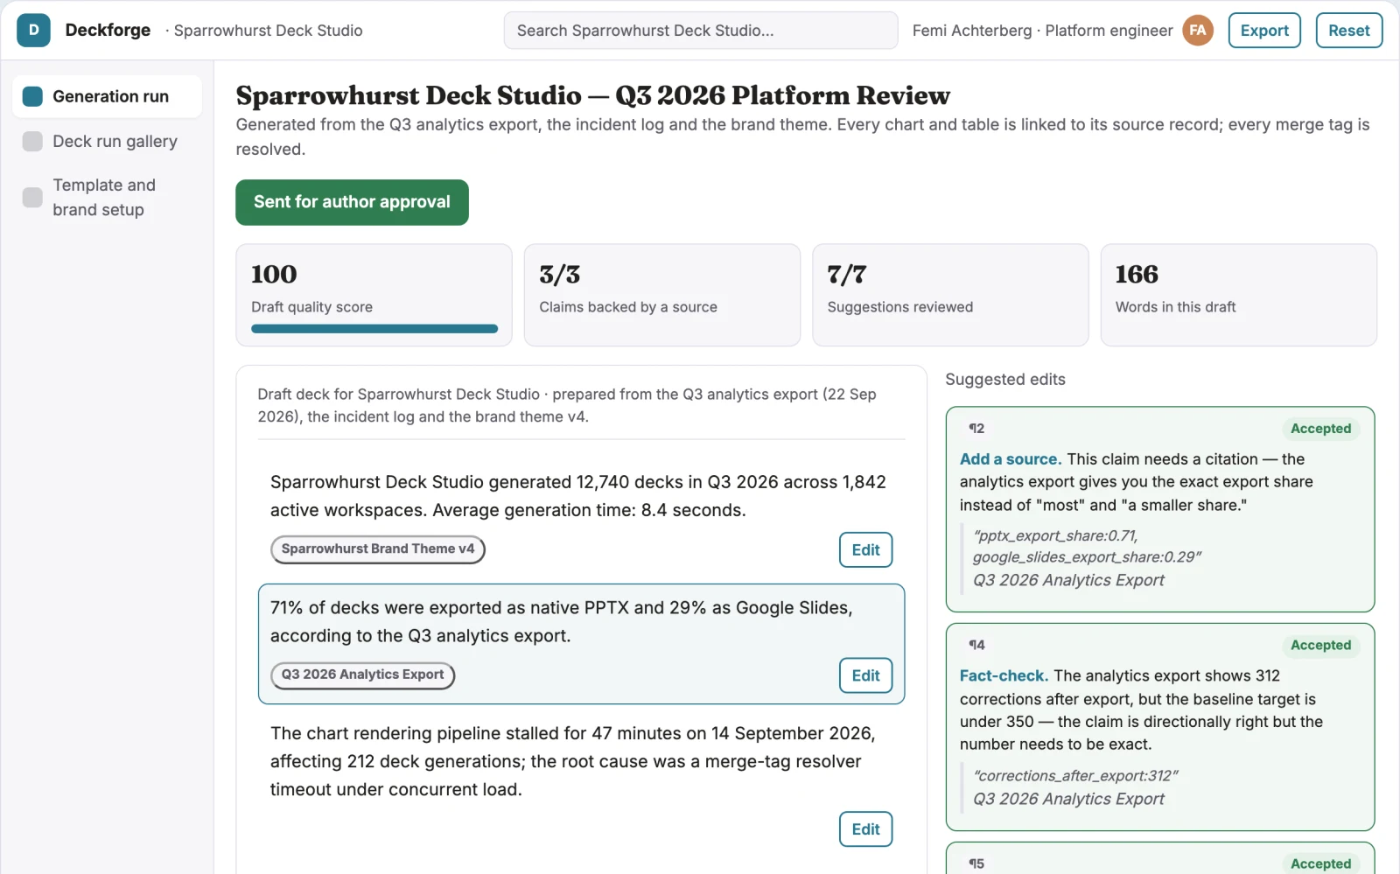Click Accepted badge on ¶2 suggestion
This screenshot has height=874, width=1400.
(x=1320, y=429)
